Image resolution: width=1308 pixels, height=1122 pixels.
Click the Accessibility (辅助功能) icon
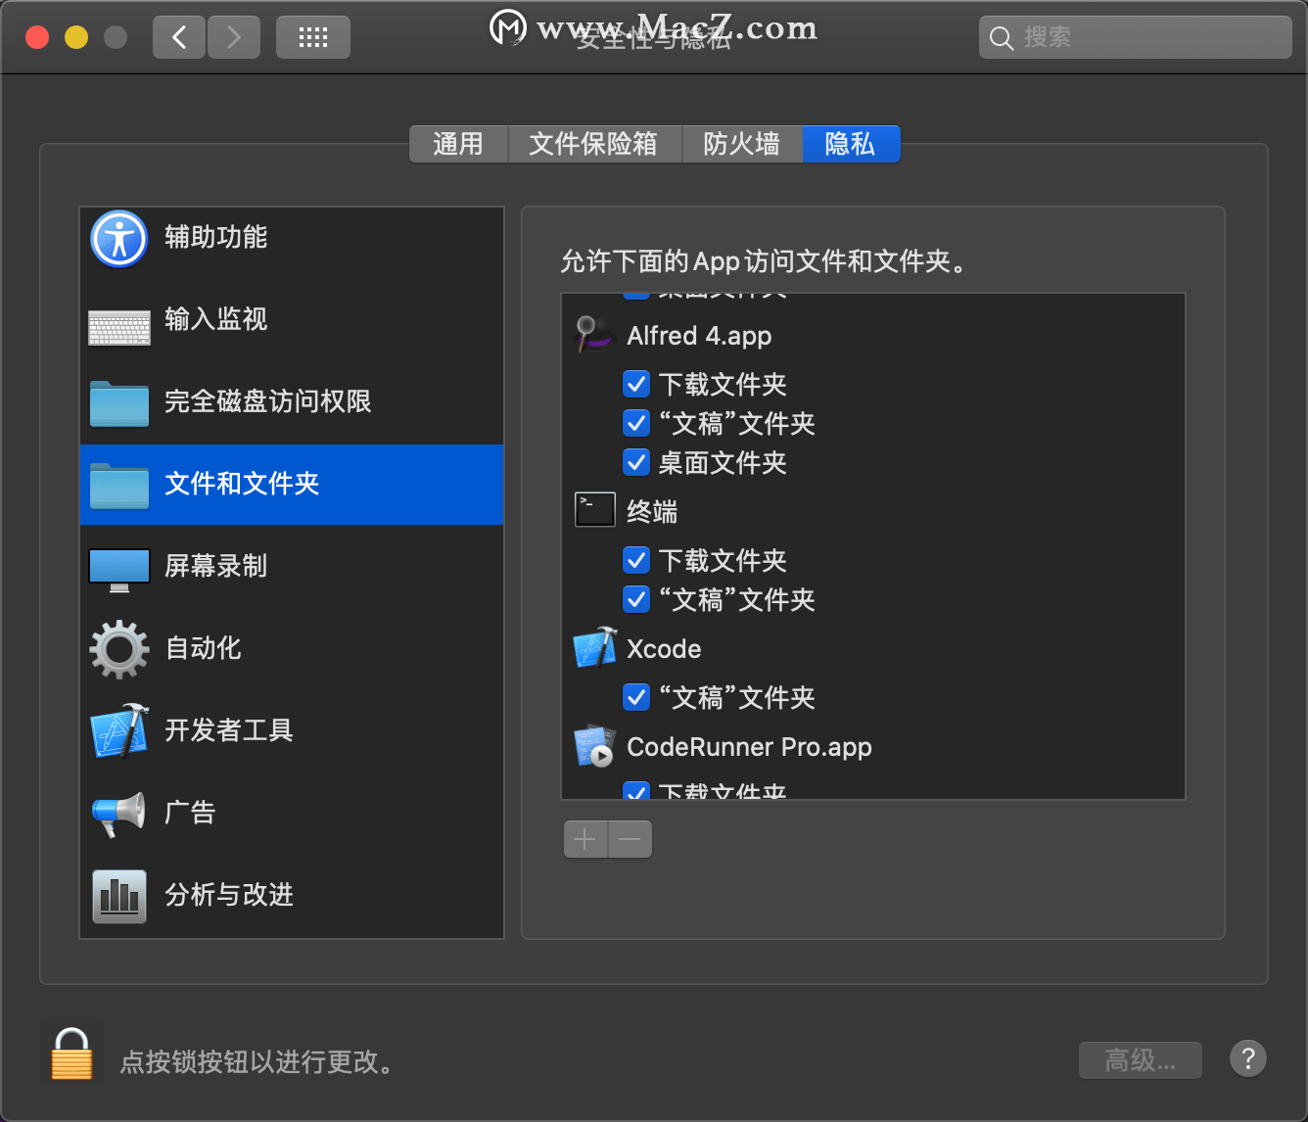click(119, 239)
